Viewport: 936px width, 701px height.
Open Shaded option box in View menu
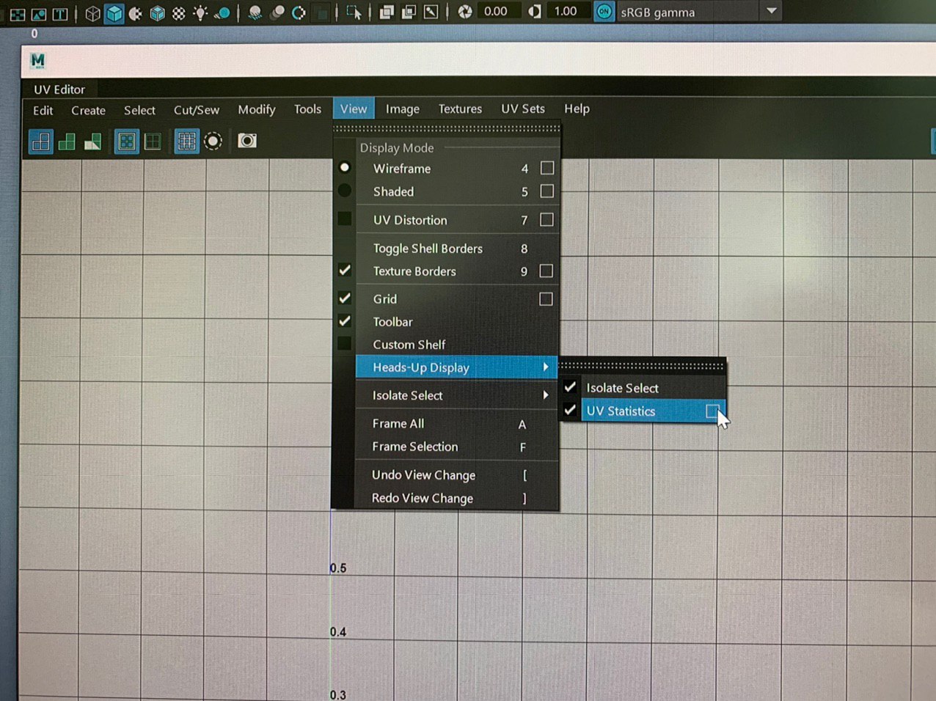point(546,191)
